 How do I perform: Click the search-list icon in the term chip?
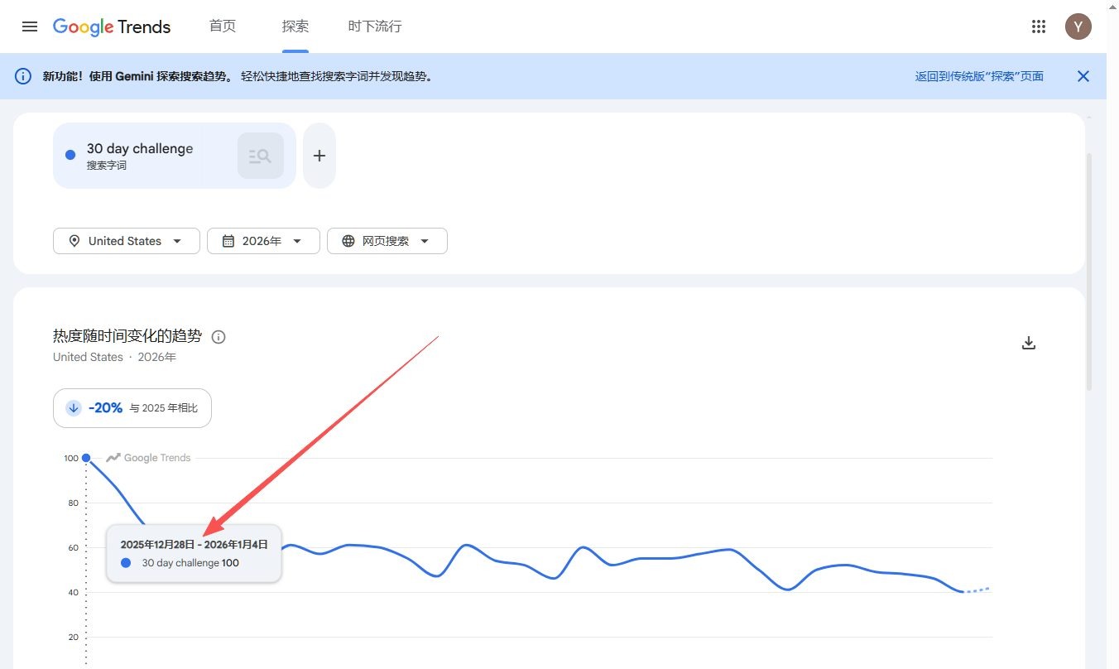pos(261,156)
